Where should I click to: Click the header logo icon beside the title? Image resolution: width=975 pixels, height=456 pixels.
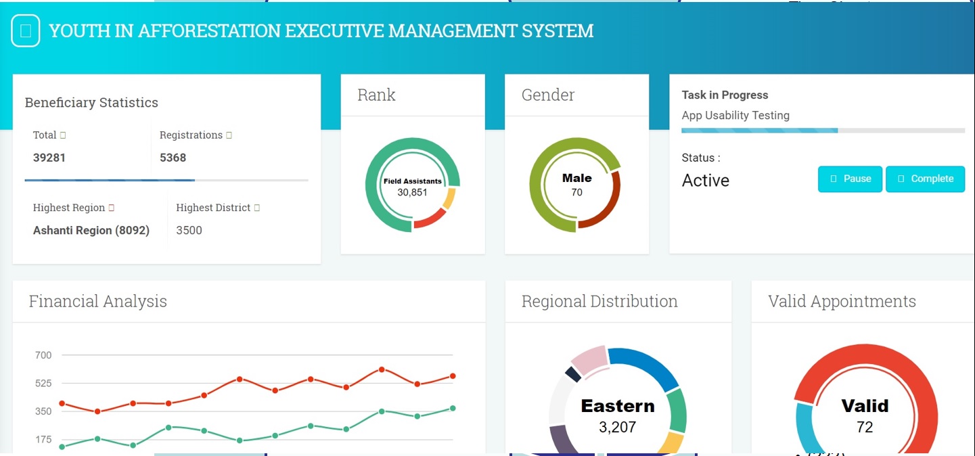coord(26,31)
